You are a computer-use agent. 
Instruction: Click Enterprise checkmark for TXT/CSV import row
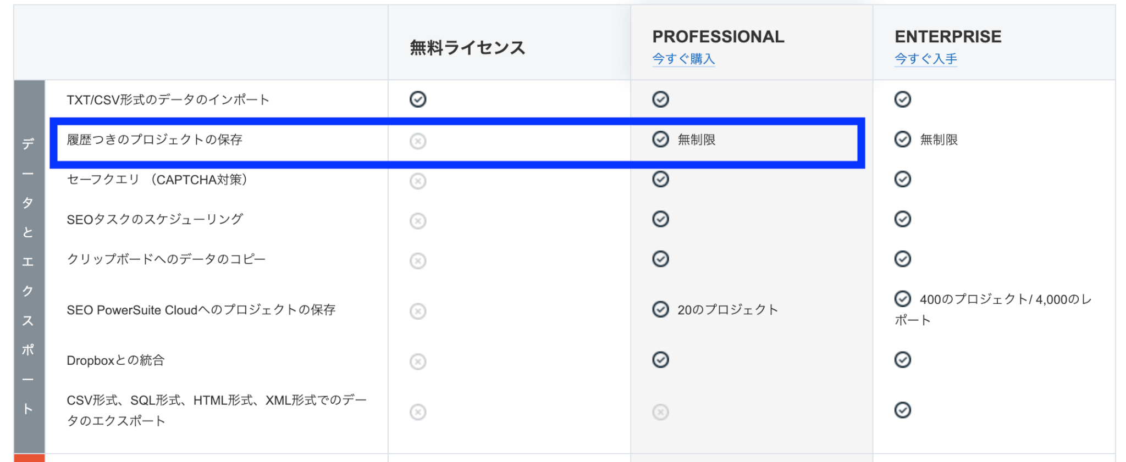click(903, 99)
